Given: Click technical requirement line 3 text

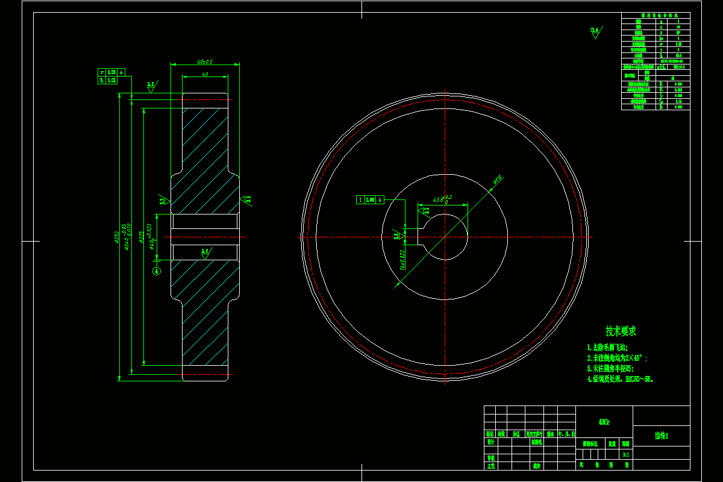Looking at the screenshot, I should point(610,368).
